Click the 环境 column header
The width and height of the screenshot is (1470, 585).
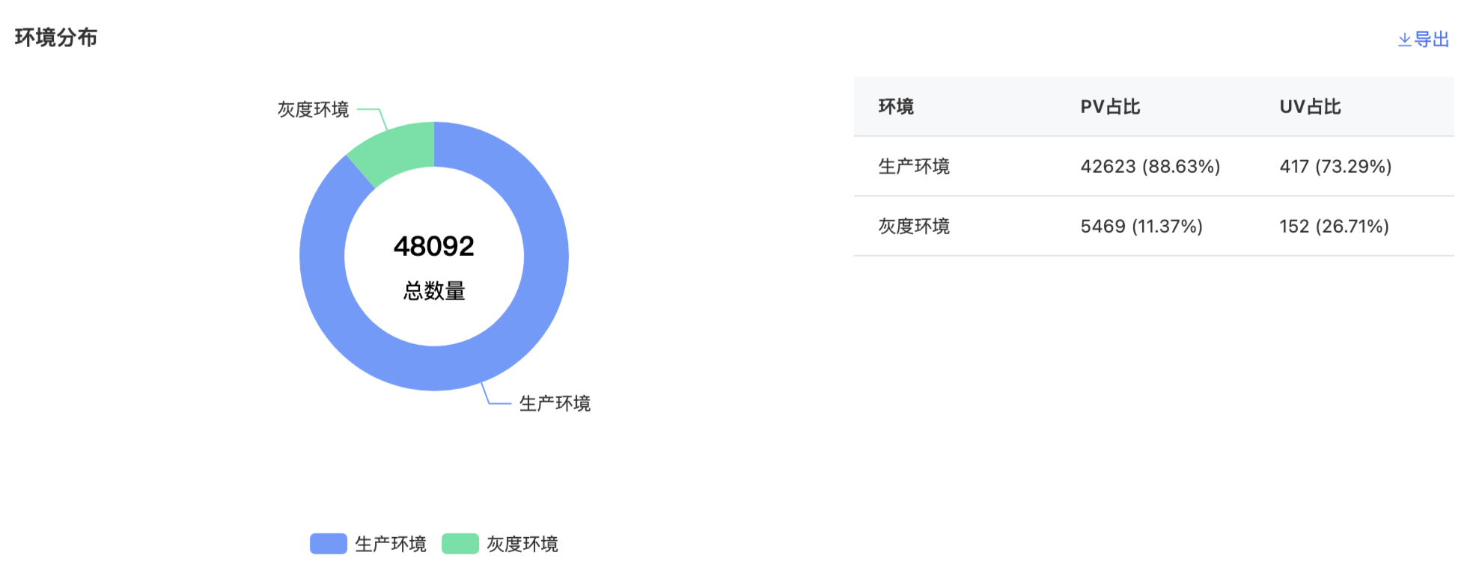point(896,106)
